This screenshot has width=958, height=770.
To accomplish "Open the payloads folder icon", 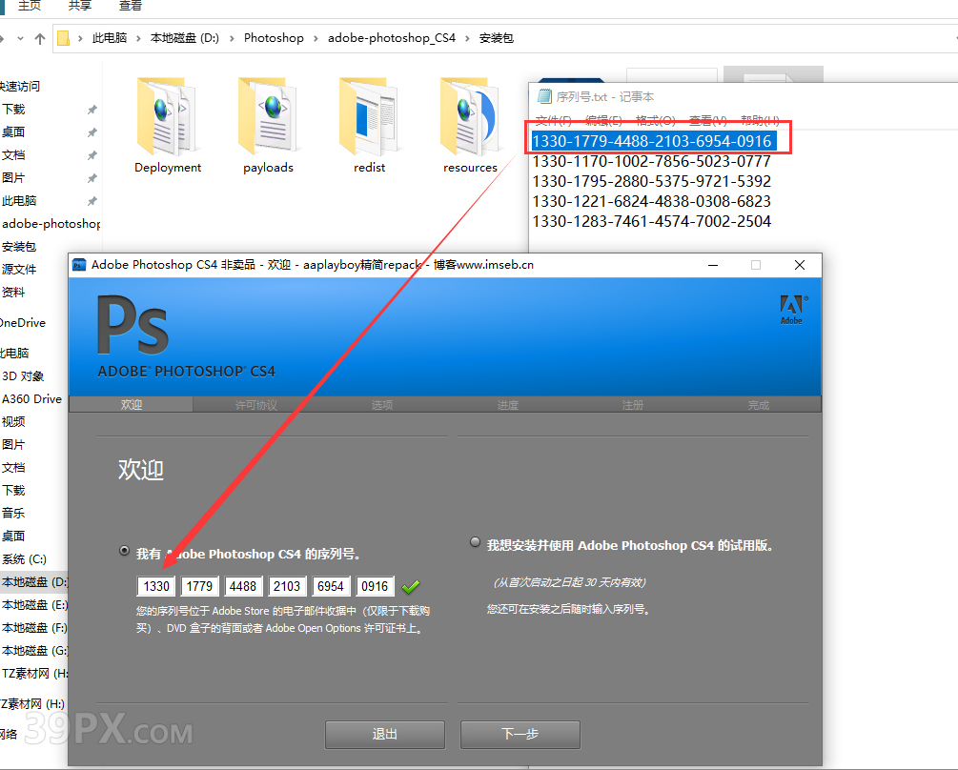I will click(268, 116).
